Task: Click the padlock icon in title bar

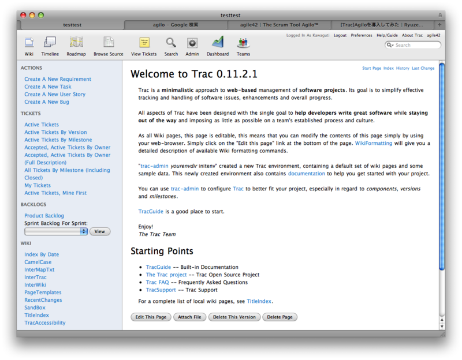Action: coord(440,15)
